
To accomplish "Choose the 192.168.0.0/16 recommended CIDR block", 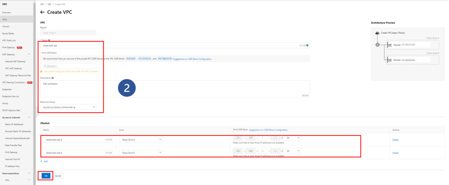I will 165,59.
